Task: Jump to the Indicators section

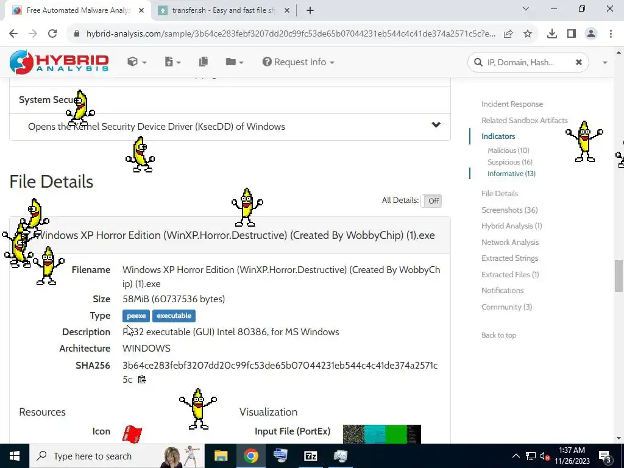Action: (498, 136)
